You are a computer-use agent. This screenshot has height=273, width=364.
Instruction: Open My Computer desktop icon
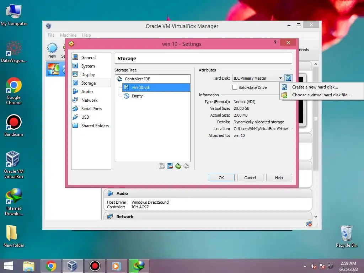coord(14,15)
